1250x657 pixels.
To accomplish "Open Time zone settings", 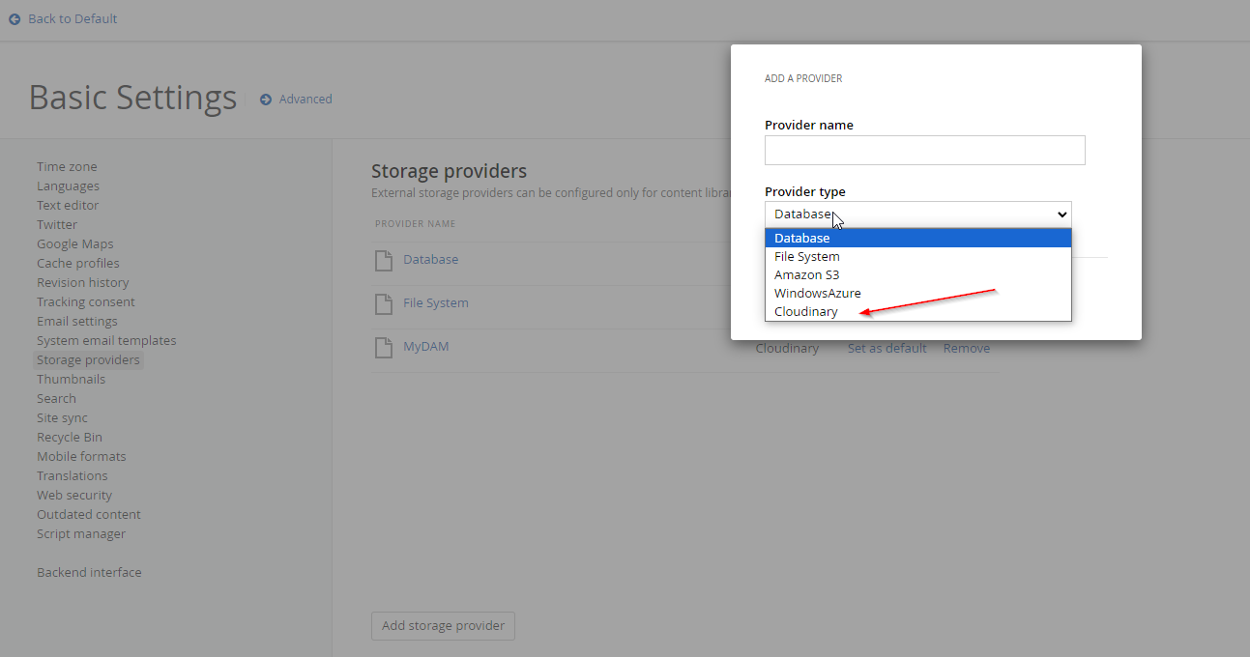I will pyautogui.click(x=67, y=167).
